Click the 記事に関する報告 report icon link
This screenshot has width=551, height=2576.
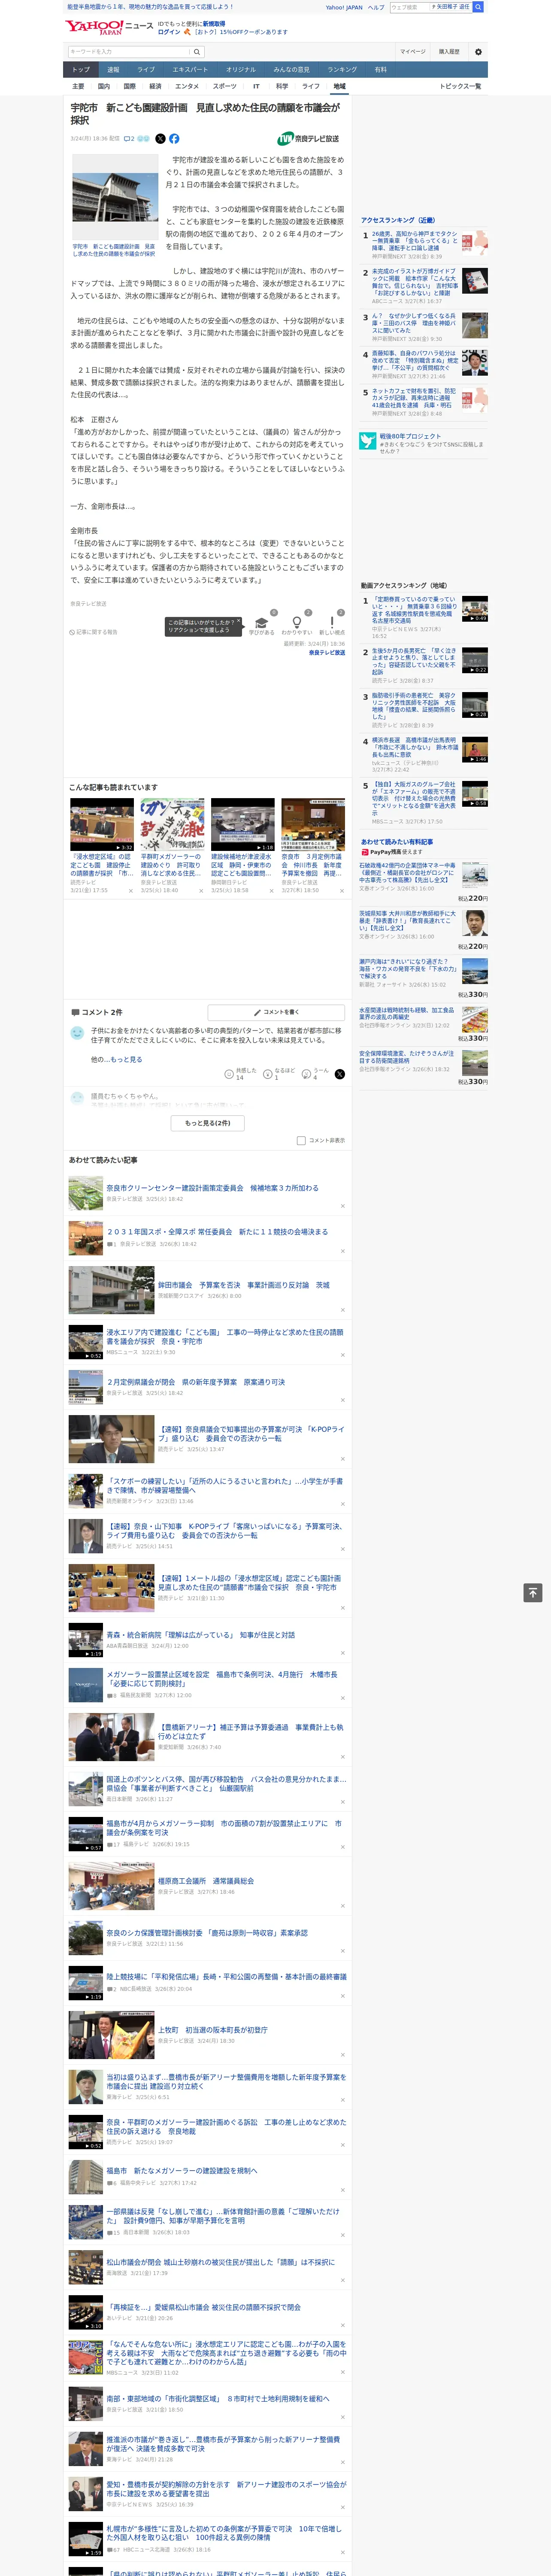pyautogui.click(x=93, y=632)
